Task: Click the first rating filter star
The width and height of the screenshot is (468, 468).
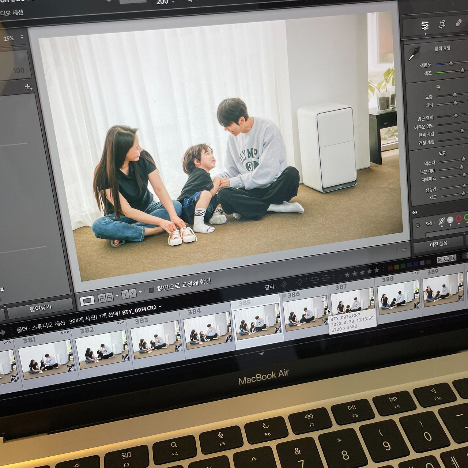Action: tap(347, 274)
